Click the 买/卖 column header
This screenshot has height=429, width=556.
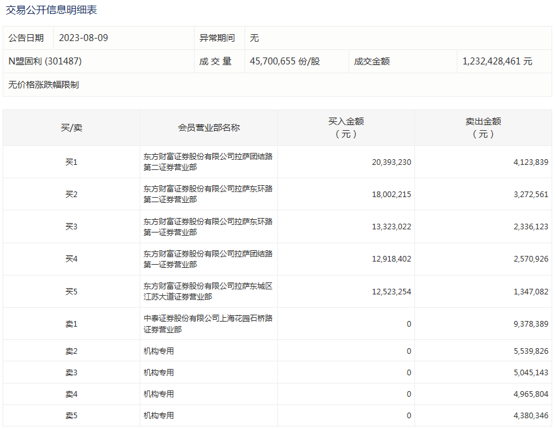(x=71, y=128)
